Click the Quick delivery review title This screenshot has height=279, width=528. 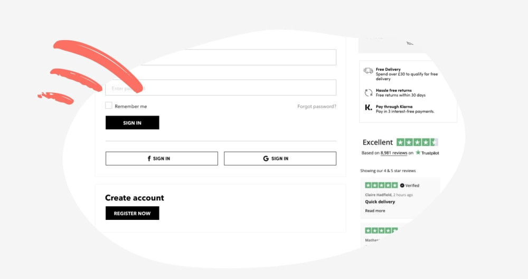[380, 202]
